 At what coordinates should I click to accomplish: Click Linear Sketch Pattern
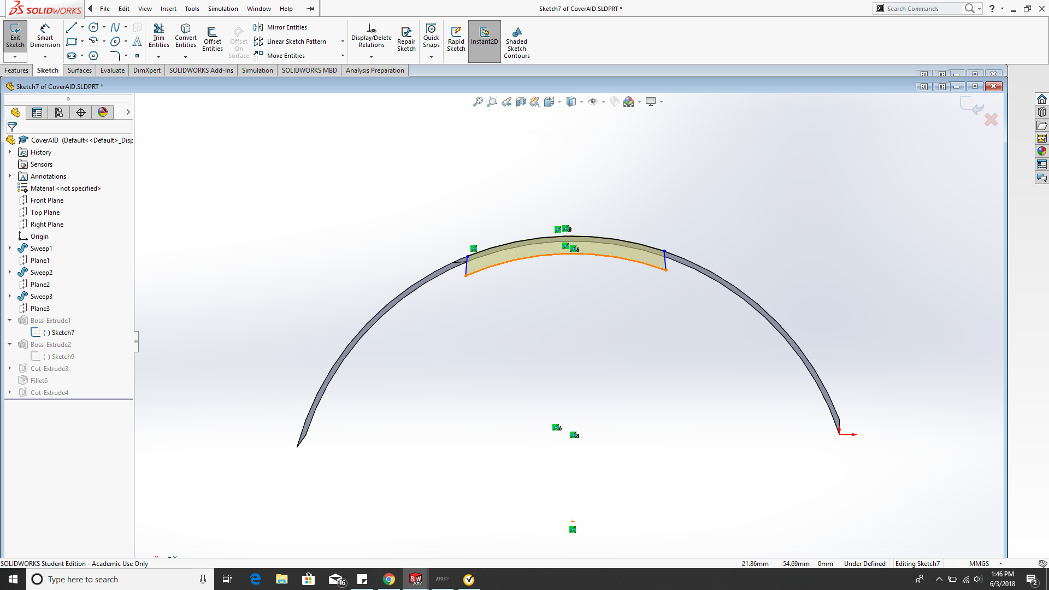[x=290, y=42]
